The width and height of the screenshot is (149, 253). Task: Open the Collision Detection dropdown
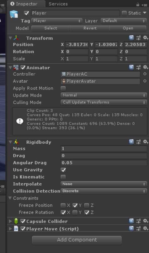(104, 191)
